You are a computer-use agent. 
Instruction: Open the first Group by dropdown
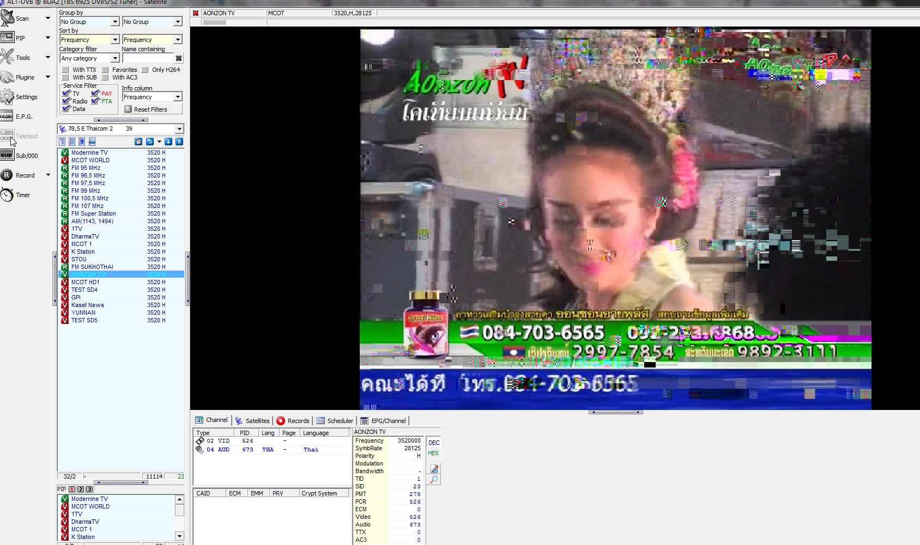coord(115,22)
